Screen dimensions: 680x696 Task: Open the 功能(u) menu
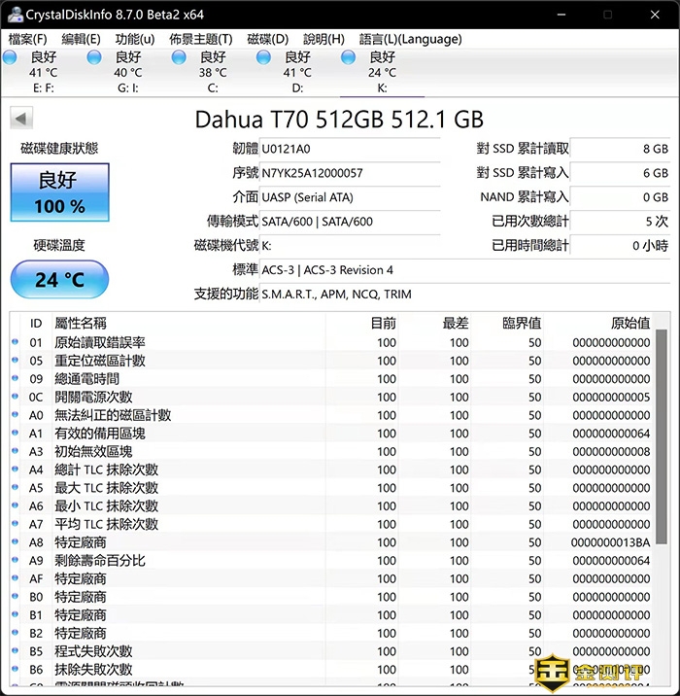[134, 39]
